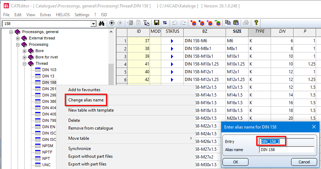Click the Alias name field

coord(287,150)
